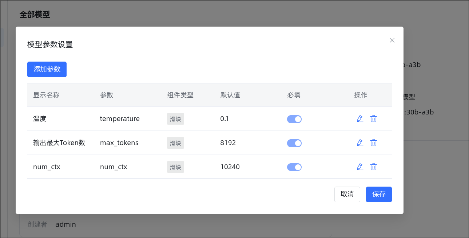Click the 滑块 tag in temperature row
Viewport: 469px width, 238px height.
pos(175,119)
